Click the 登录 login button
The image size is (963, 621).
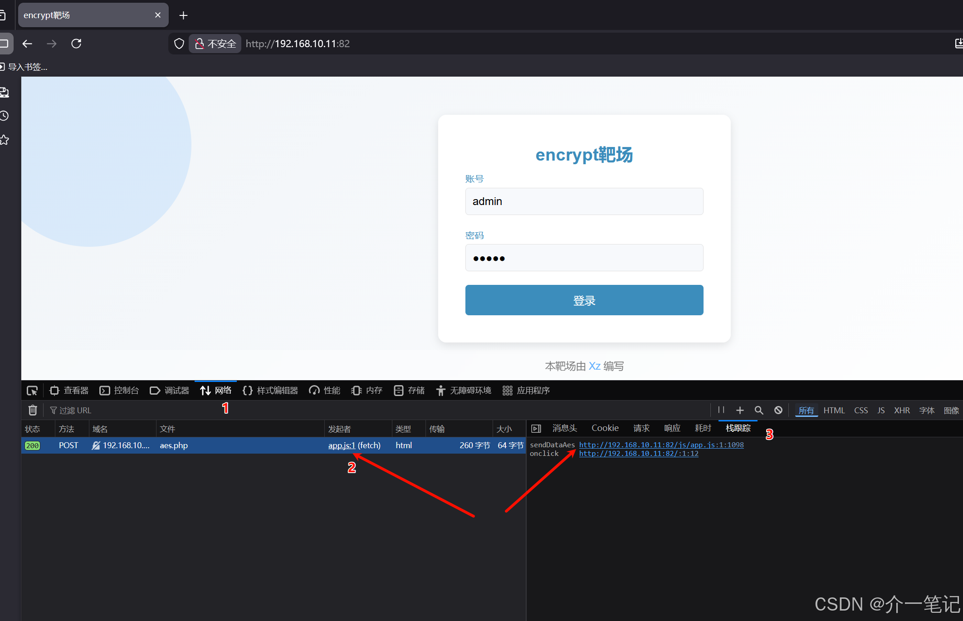pos(584,300)
